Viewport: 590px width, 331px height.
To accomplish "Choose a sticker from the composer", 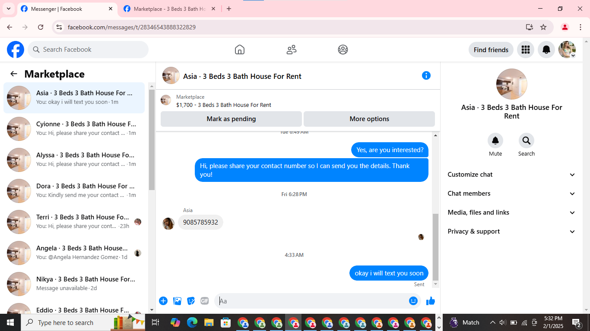I will [x=191, y=301].
